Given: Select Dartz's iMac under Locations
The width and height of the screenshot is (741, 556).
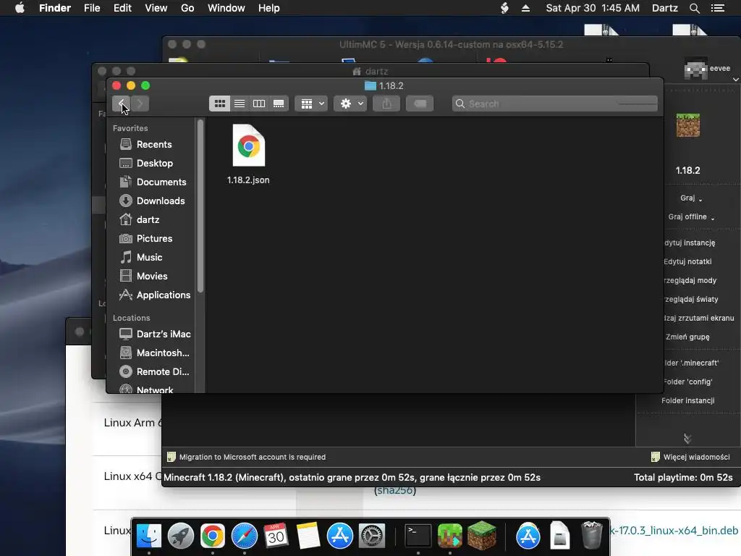Looking at the screenshot, I should (164, 334).
